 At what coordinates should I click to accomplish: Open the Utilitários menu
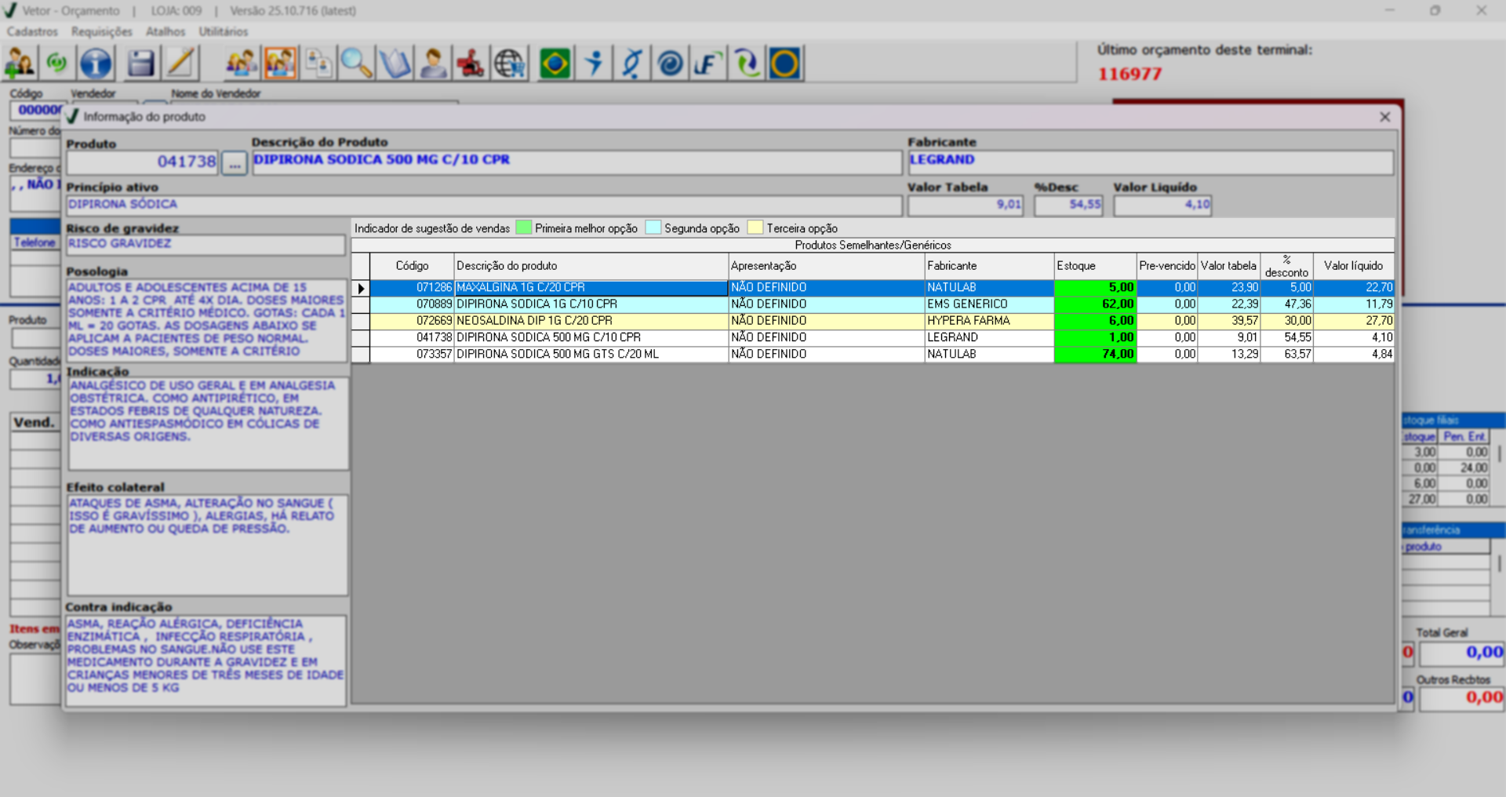[x=223, y=31]
